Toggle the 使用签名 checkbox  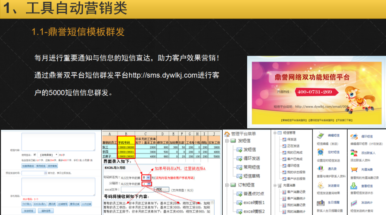(35, 154)
